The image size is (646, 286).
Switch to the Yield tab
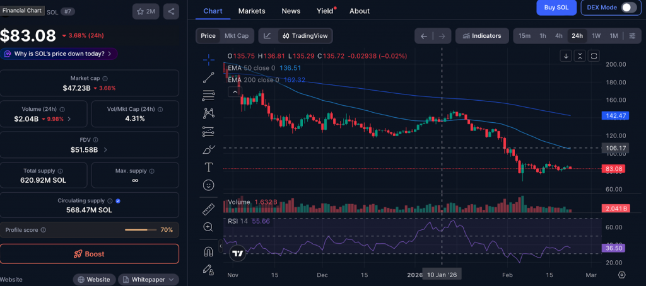325,11
